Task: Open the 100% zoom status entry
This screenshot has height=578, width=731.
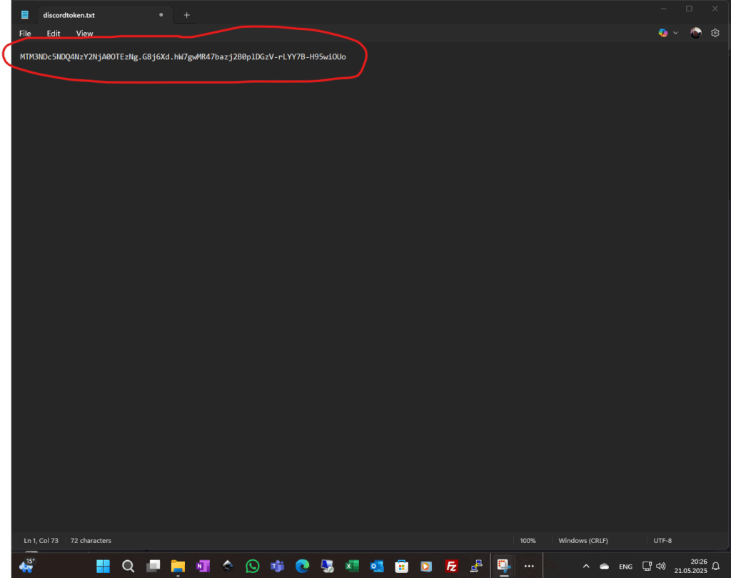Action: pos(528,541)
